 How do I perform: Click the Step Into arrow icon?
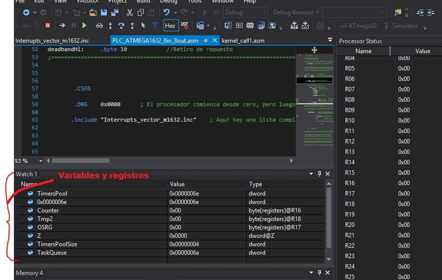pos(109,25)
